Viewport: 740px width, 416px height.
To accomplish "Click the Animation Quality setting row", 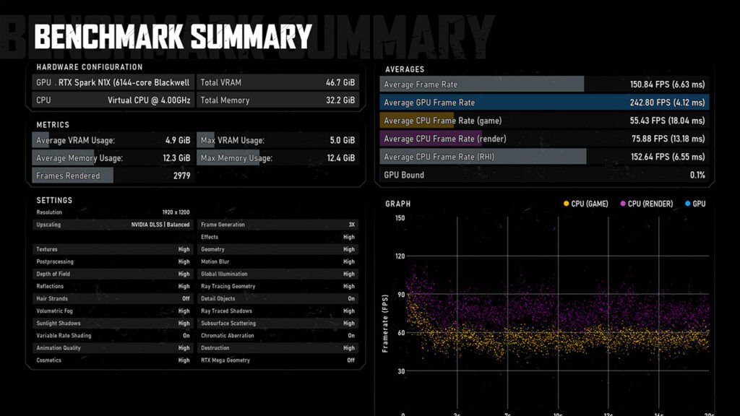I will pos(113,347).
